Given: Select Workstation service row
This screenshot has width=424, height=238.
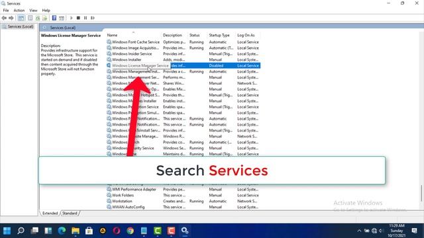Looking at the screenshot, I should pyautogui.click(x=183, y=201).
